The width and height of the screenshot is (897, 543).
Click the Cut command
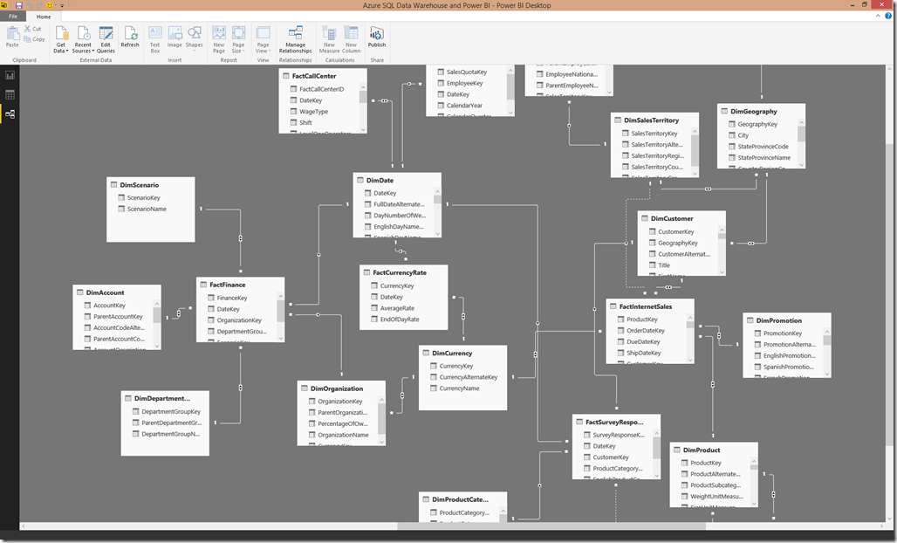coord(32,29)
